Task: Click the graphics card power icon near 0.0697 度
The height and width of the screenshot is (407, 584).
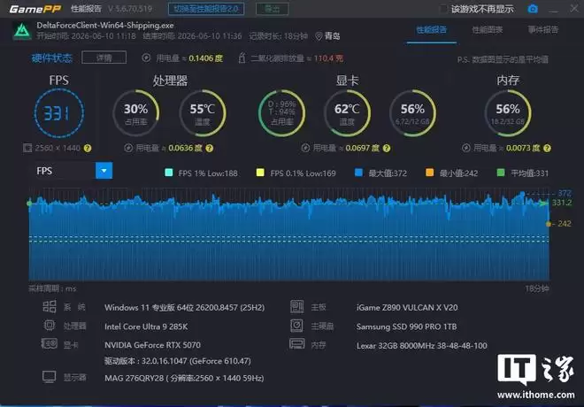Action: click(x=305, y=148)
